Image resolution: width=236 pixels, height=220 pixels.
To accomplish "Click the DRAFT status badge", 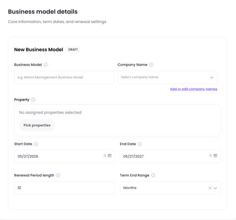I will (73, 49).
